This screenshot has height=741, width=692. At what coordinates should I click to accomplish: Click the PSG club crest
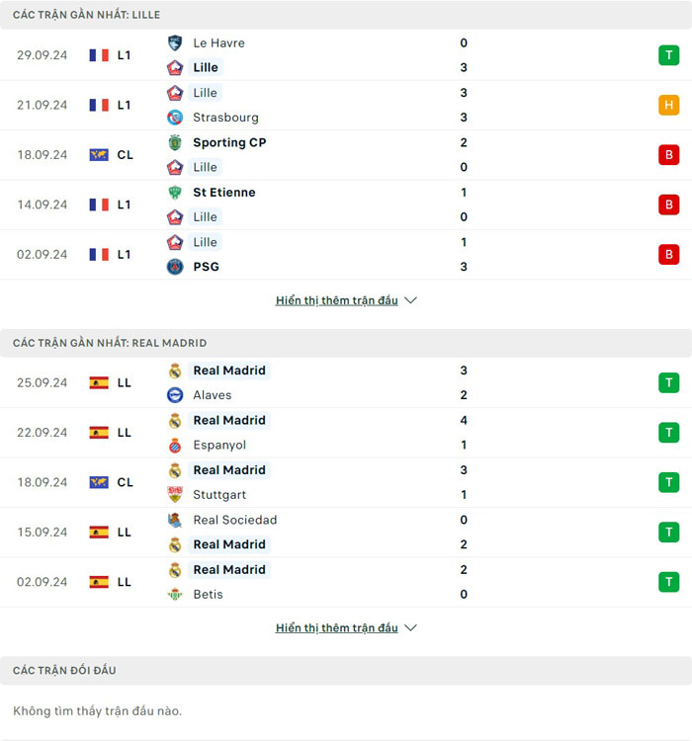point(175,267)
